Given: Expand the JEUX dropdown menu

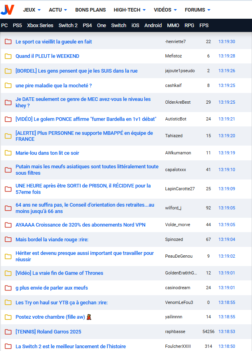Looking at the screenshot, I should (x=32, y=10).
